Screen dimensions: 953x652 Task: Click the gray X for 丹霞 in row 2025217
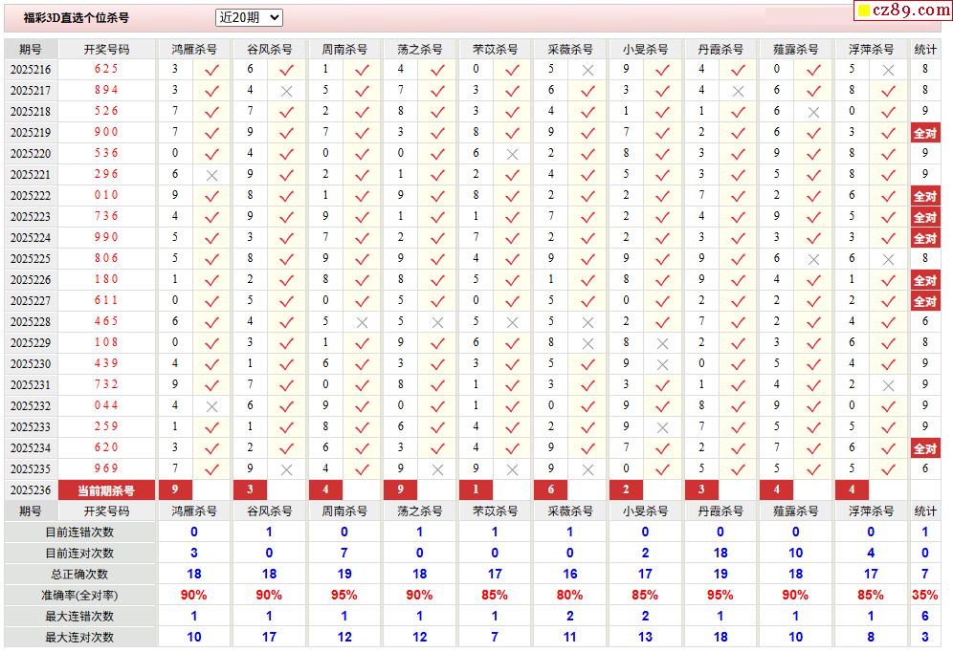click(x=739, y=91)
